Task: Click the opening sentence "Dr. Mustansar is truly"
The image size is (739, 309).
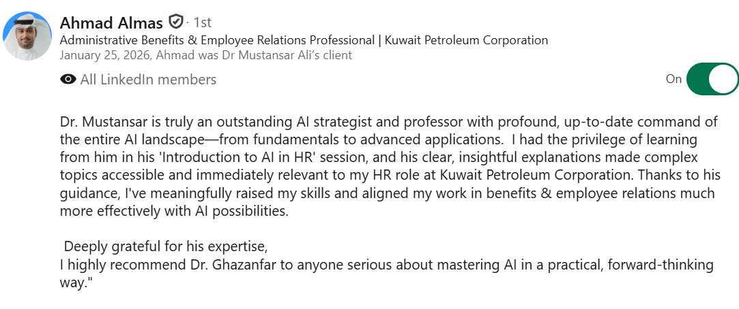Action: (130, 122)
